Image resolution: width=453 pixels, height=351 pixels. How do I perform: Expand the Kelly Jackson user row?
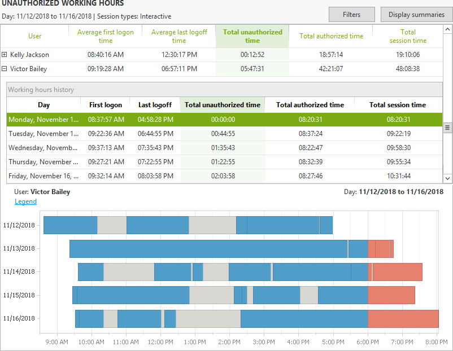(x=5, y=55)
